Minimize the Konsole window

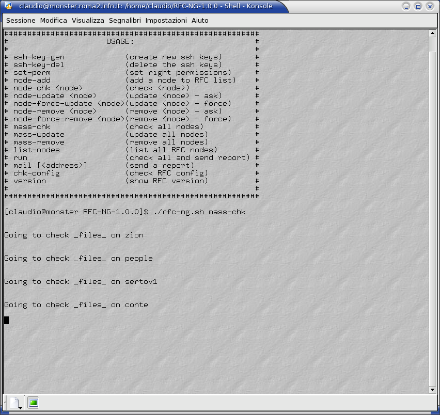(x=406, y=6)
